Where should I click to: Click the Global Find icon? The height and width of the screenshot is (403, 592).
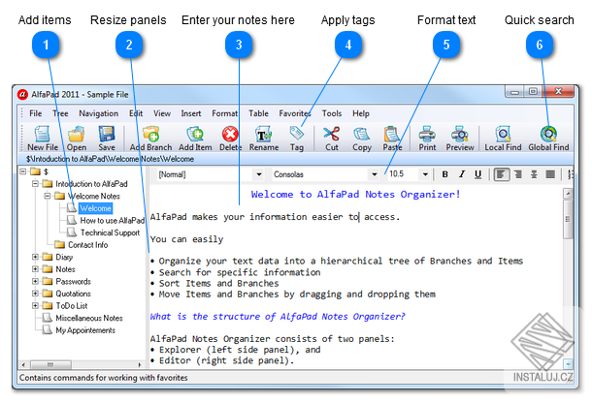click(x=548, y=134)
